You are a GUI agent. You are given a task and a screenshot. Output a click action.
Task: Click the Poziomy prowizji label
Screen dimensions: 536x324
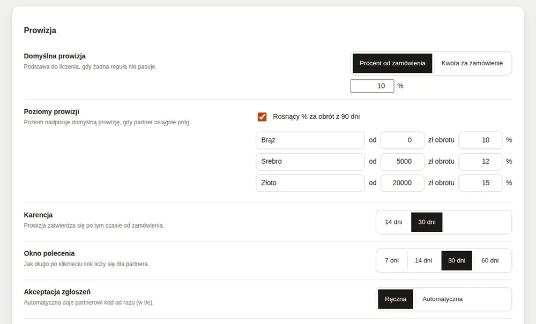coord(51,111)
